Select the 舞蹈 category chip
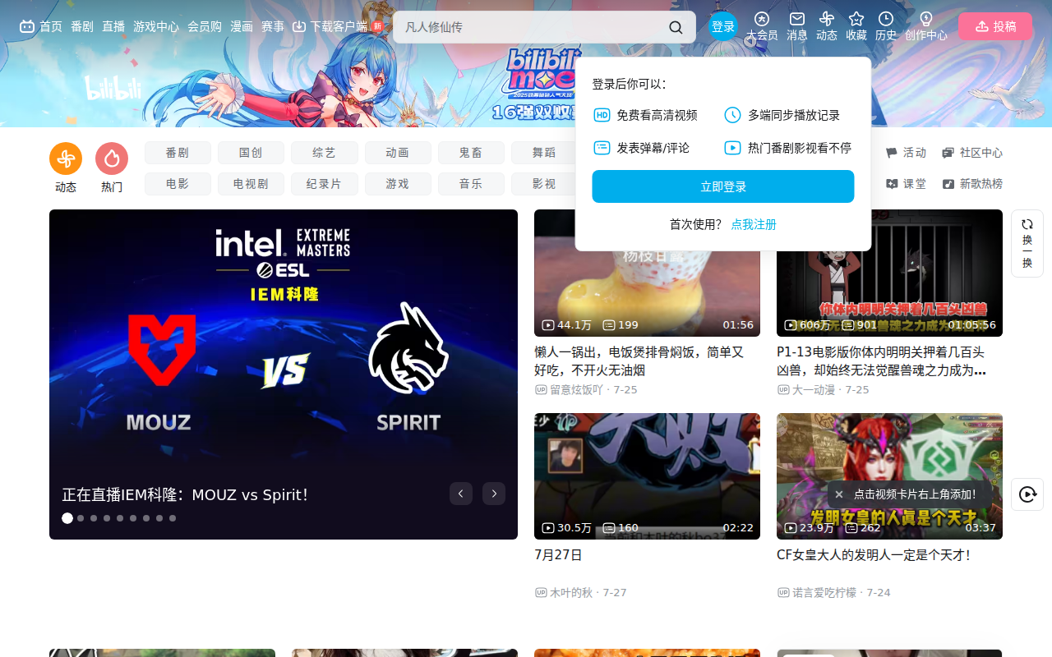 (544, 153)
